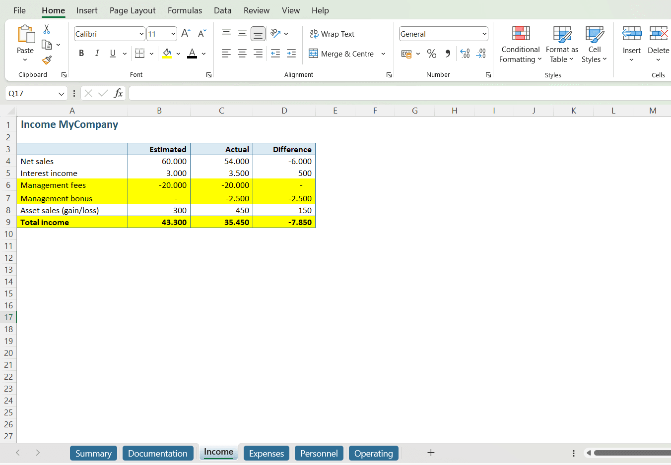Apply italic formatting
671x465 pixels.
tap(97, 53)
